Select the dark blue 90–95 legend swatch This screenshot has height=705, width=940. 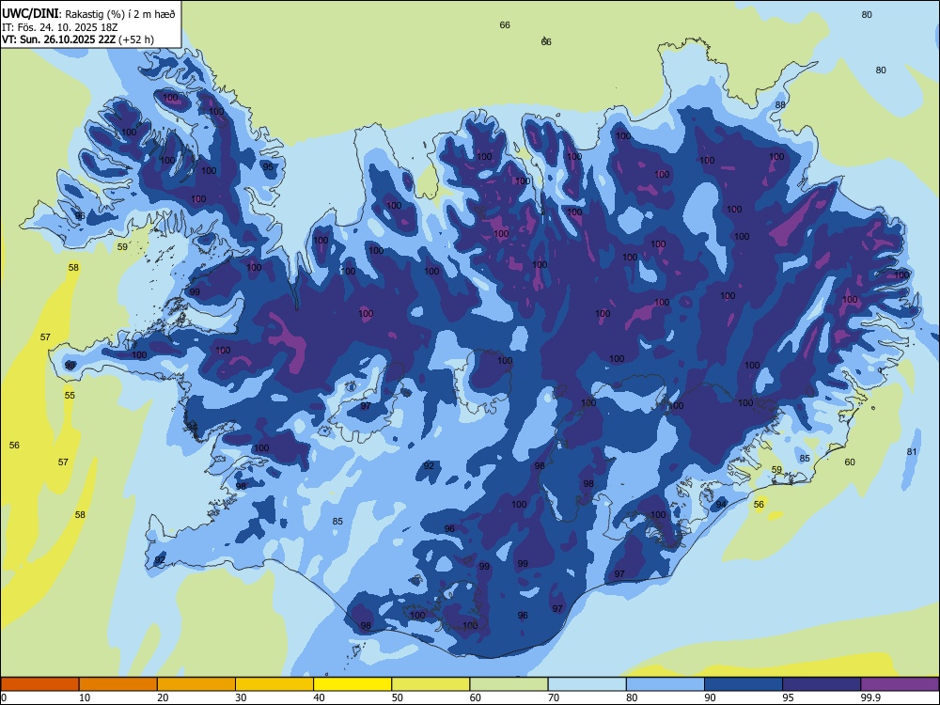click(744, 684)
